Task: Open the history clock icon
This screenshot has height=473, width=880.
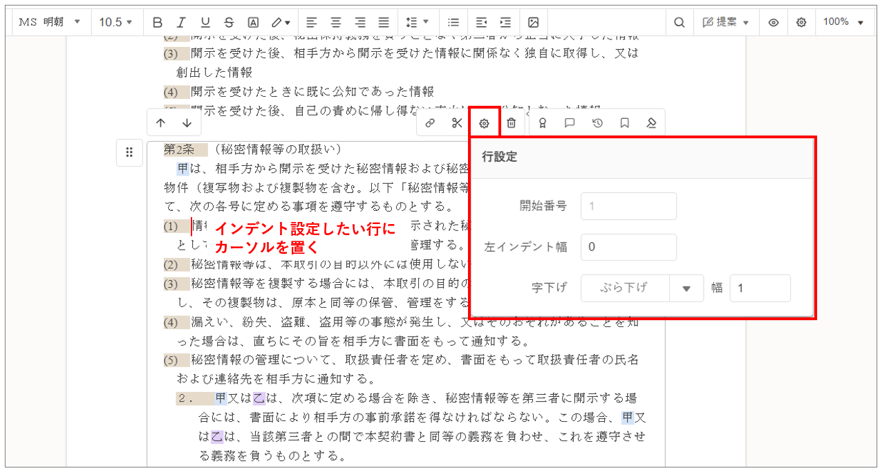Action: click(x=597, y=123)
